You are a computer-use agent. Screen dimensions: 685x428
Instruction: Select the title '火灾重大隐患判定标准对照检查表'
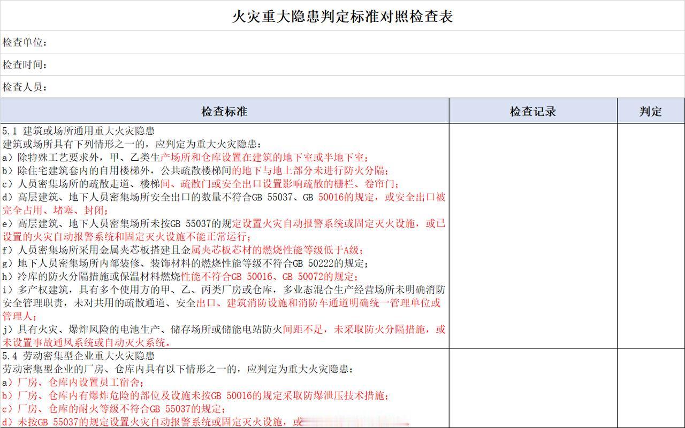342,16
